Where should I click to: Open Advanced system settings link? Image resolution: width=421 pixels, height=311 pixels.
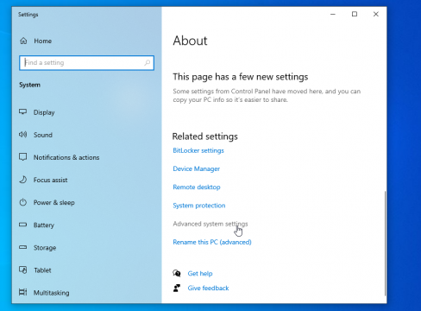210,224
